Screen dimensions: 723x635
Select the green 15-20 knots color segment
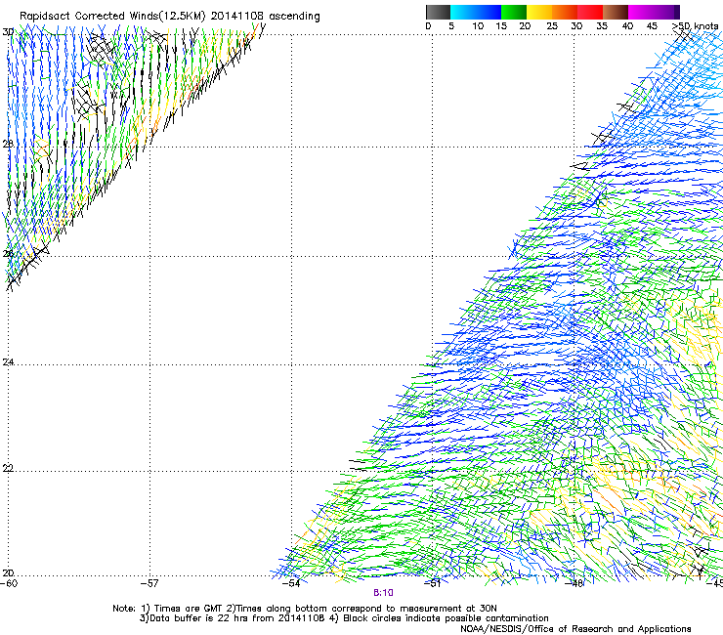pyautogui.click(x=514, y=12)
